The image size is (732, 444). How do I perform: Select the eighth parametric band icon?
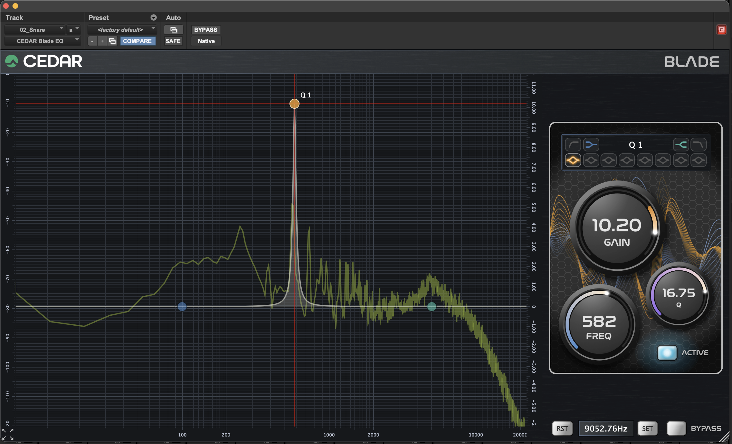[699, 160]
